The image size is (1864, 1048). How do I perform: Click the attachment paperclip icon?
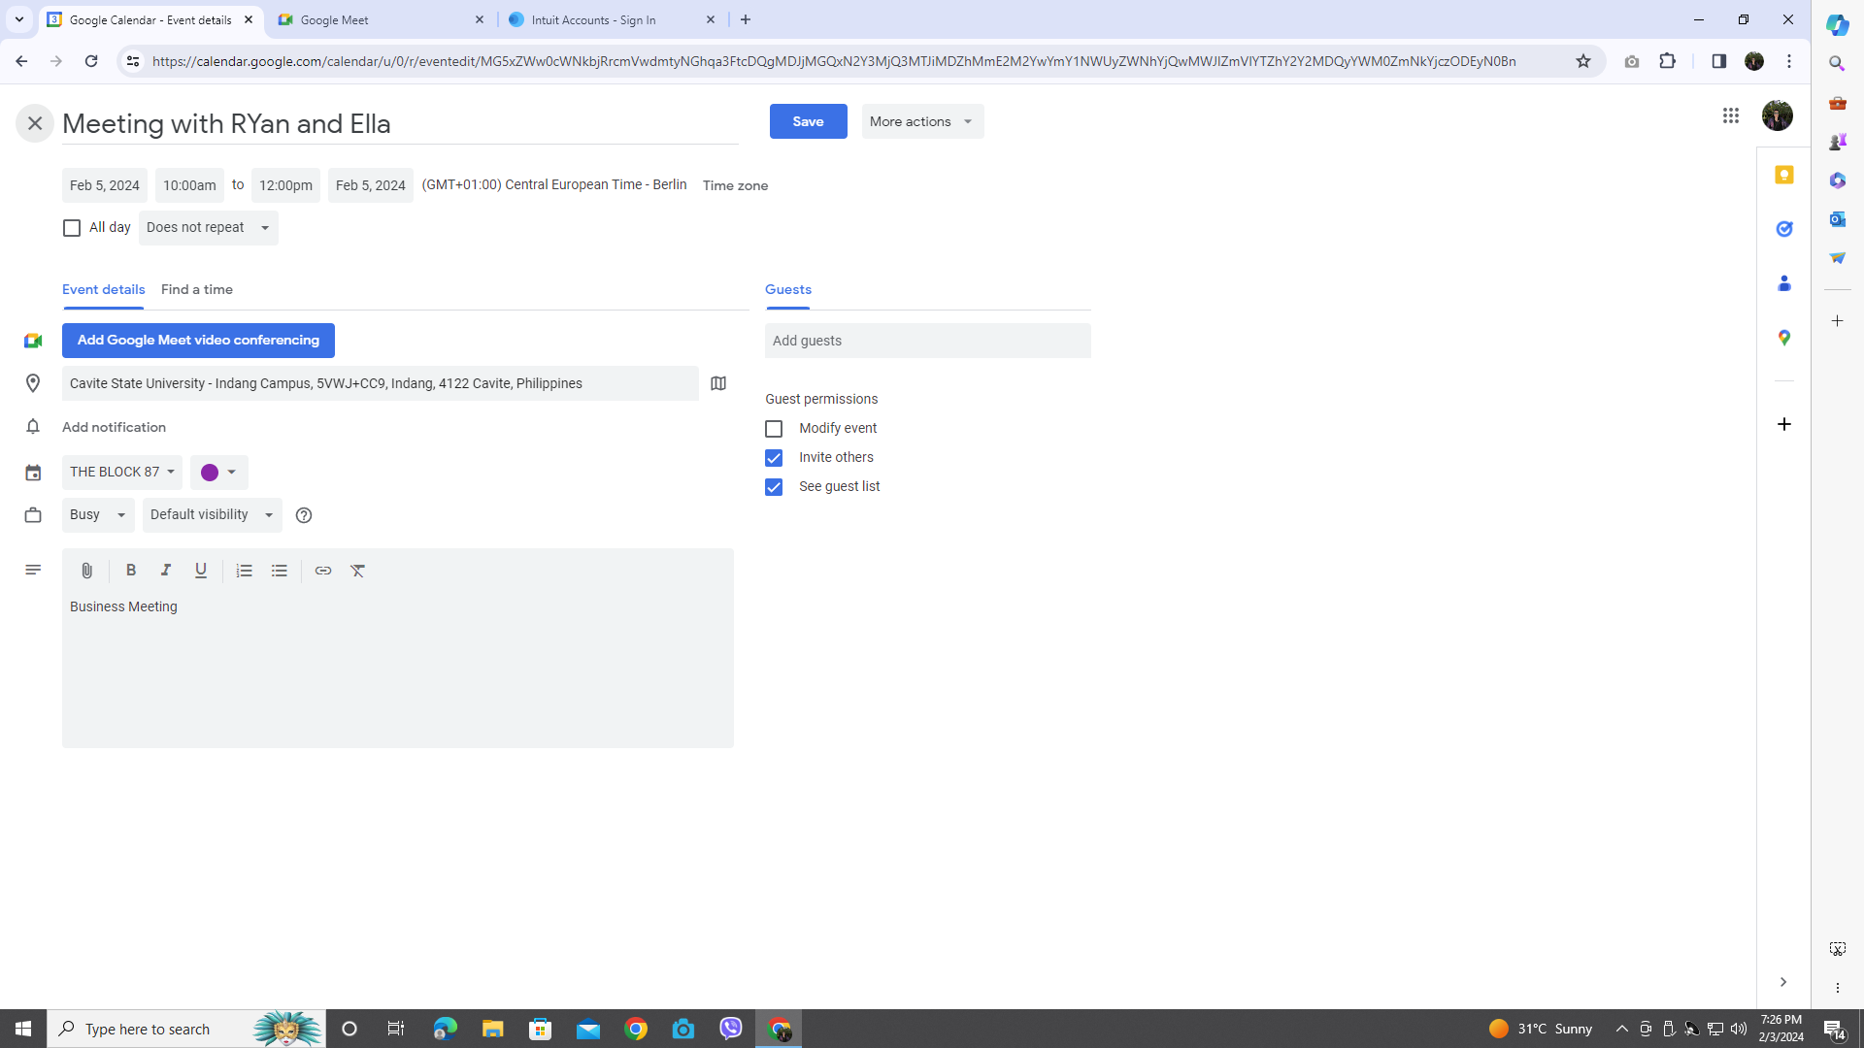[86, 571]
